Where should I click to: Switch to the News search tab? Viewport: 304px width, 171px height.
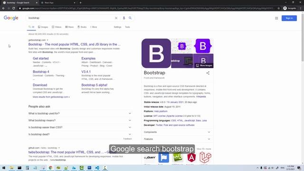[x=69, y=27]
